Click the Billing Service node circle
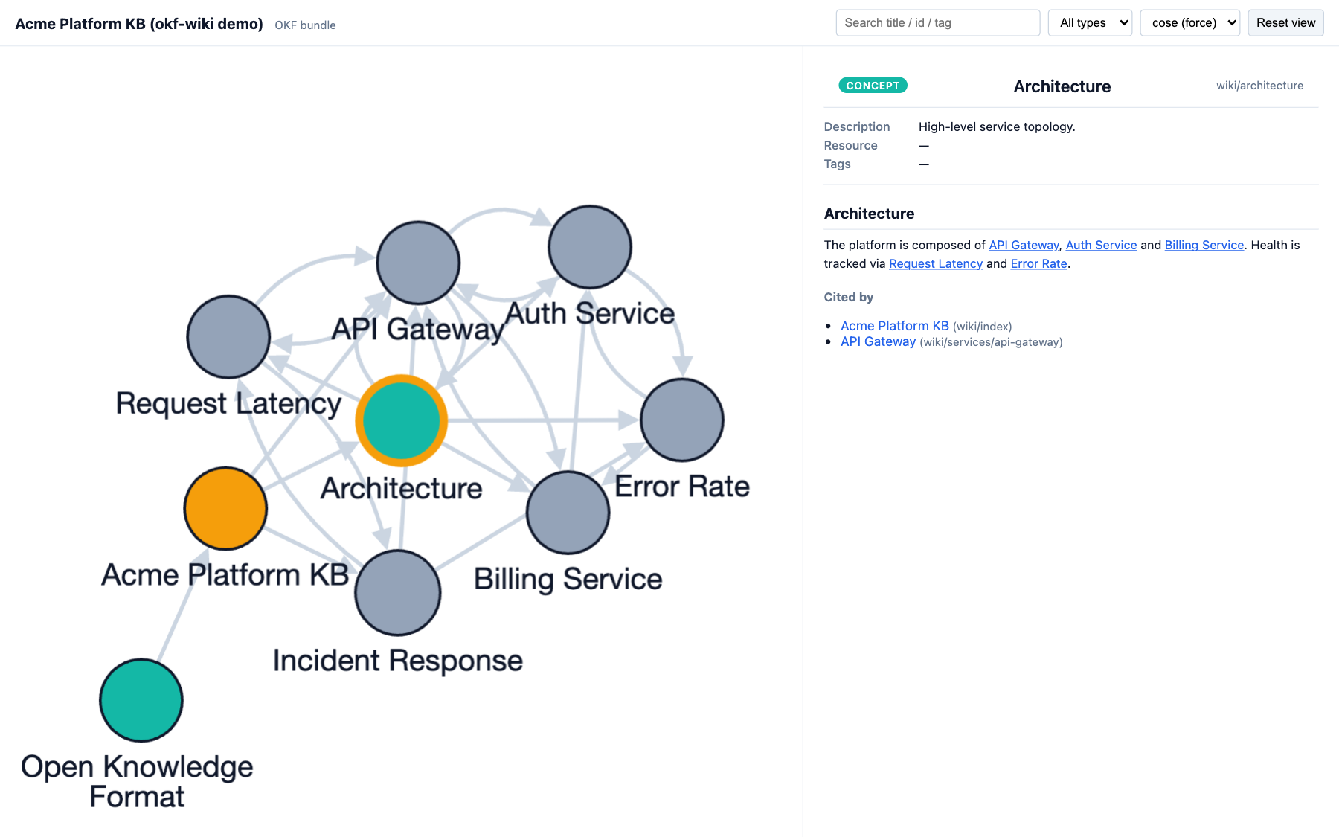Image resolution: width=1339 pixels, height=837 pixels. pos(568,513)
